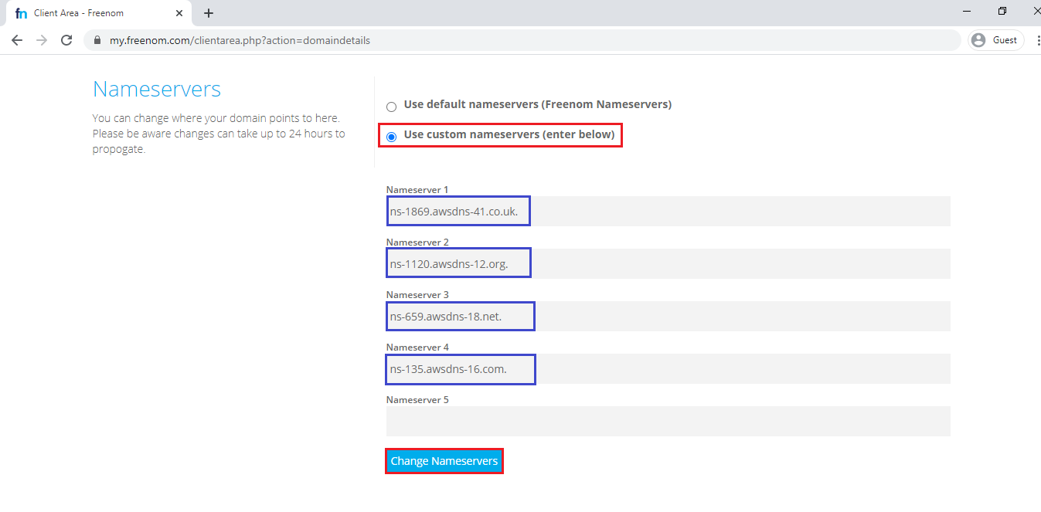
Task: Select the Client Area - Freenom tab
Action: [x=97, y=13]
